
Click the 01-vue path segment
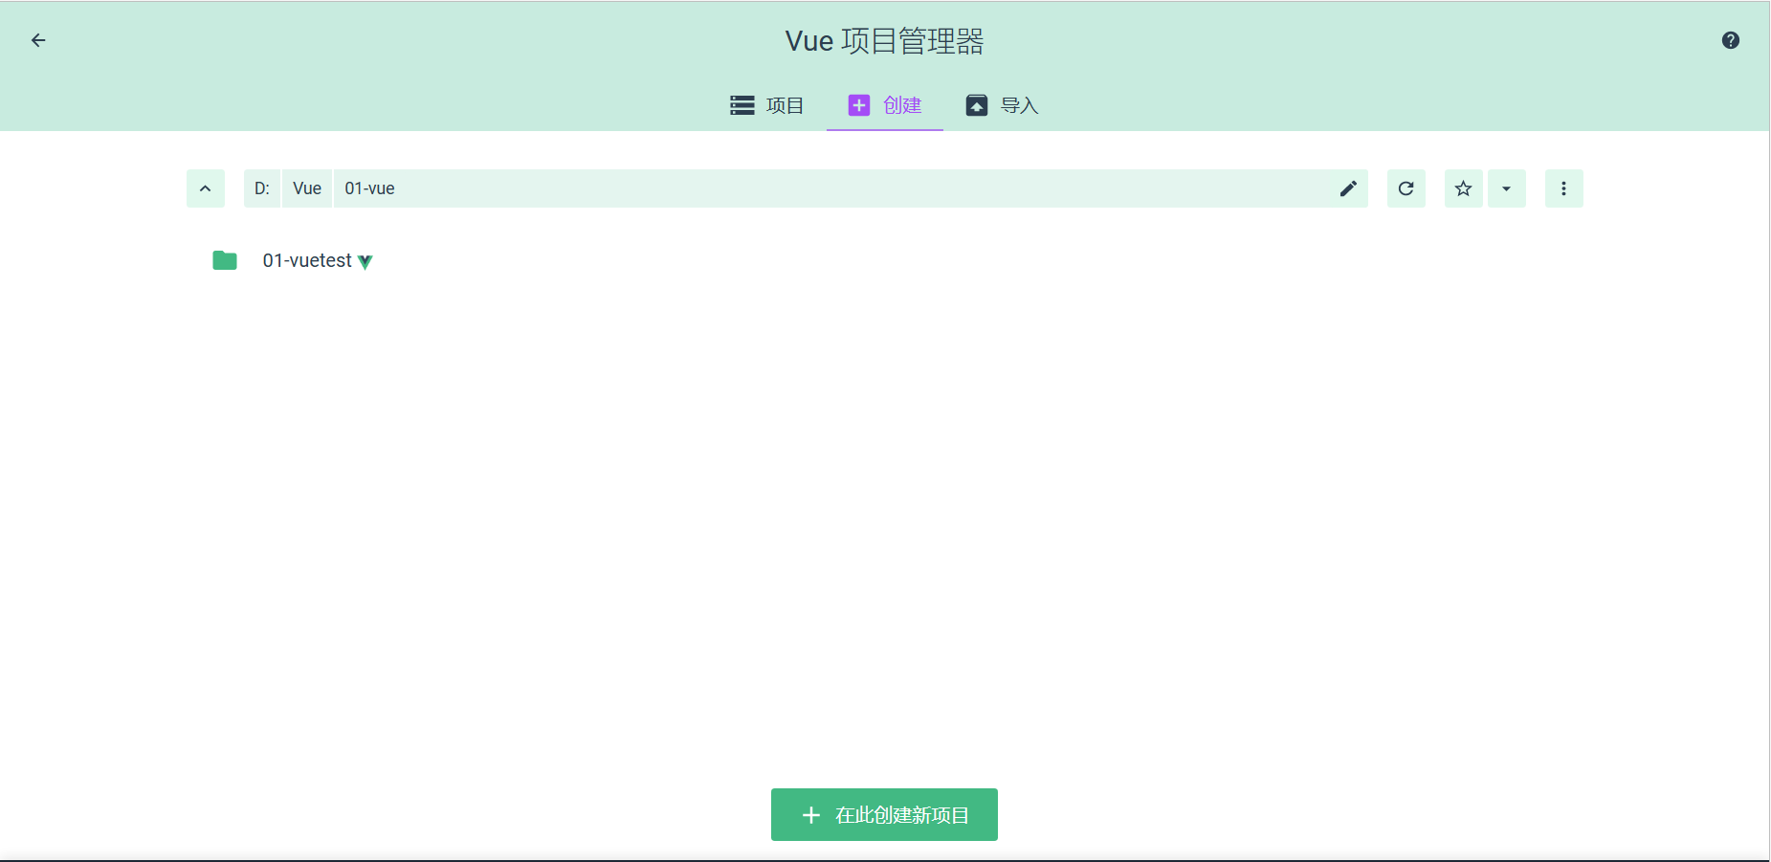pyautogui.click(x=370, y=188)
